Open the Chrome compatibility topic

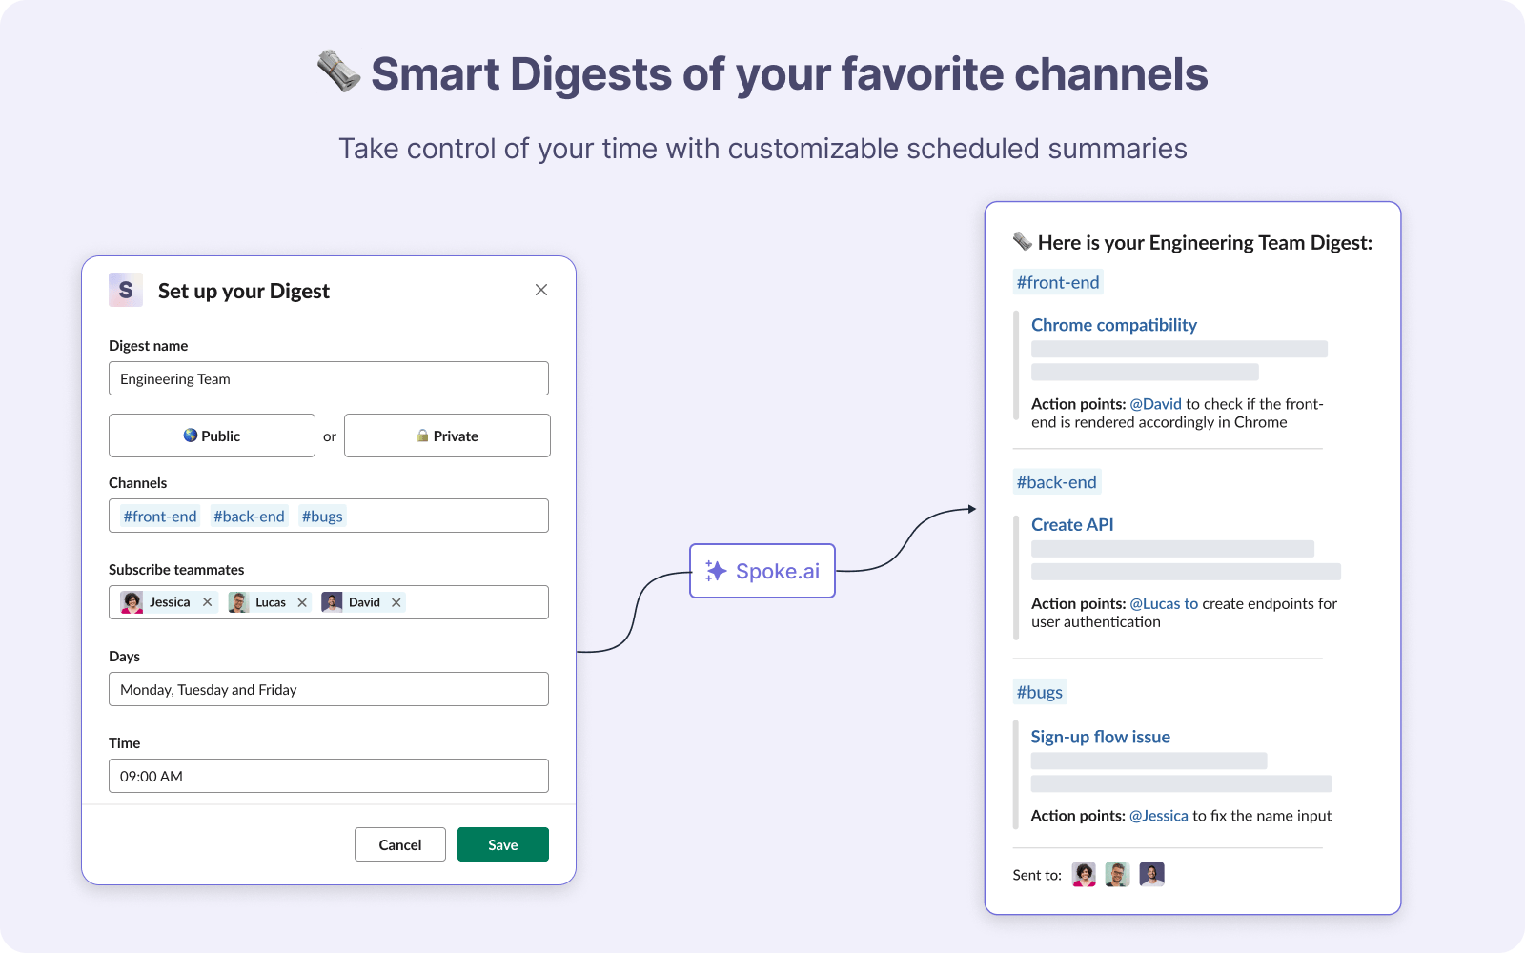[1114, 325]
